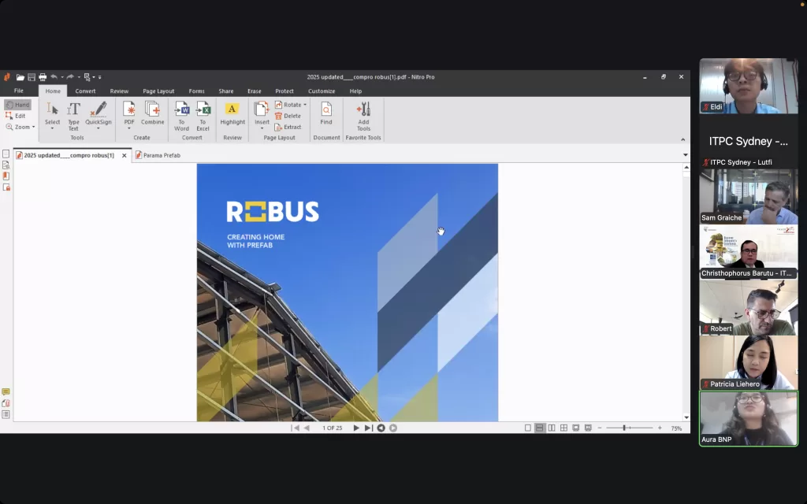Adjust the zoom level slider handle
The width and height of the screenshot is (807, 504).
pyautogui.click(x=624, y=428)
